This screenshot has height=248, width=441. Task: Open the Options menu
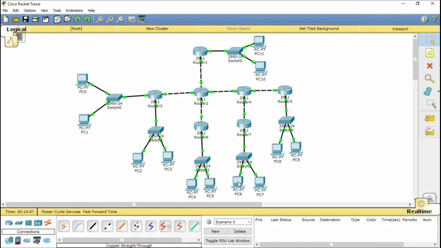[x=30, y=11]
